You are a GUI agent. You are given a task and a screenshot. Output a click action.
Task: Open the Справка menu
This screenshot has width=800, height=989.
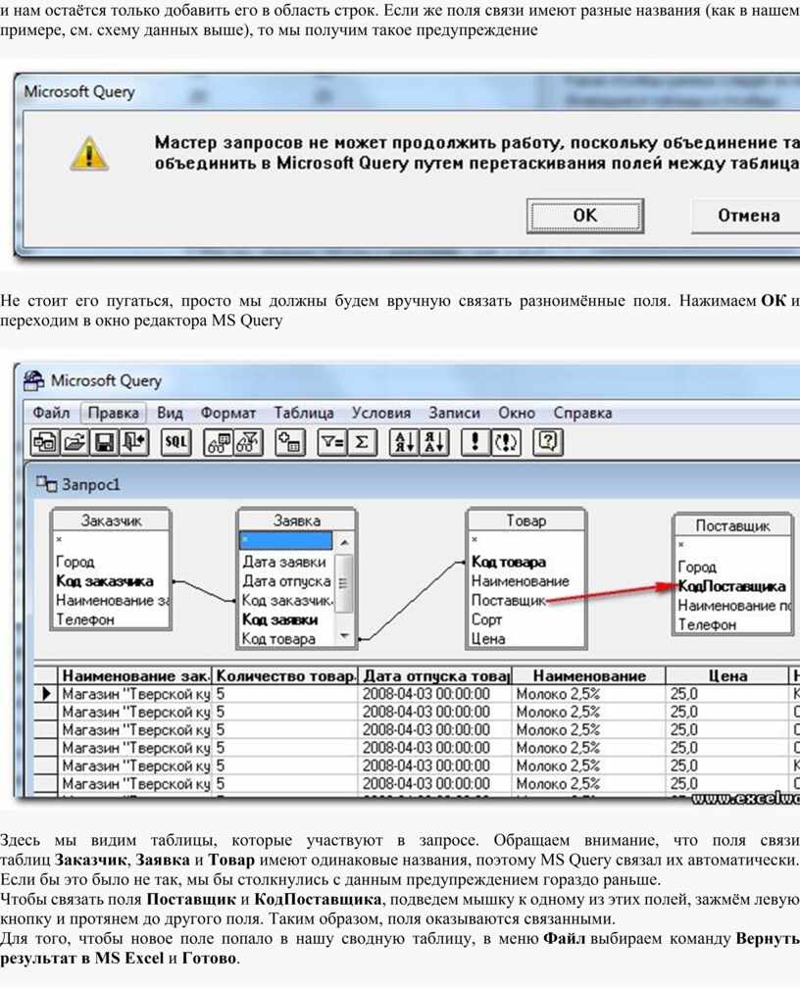(583, 413)
